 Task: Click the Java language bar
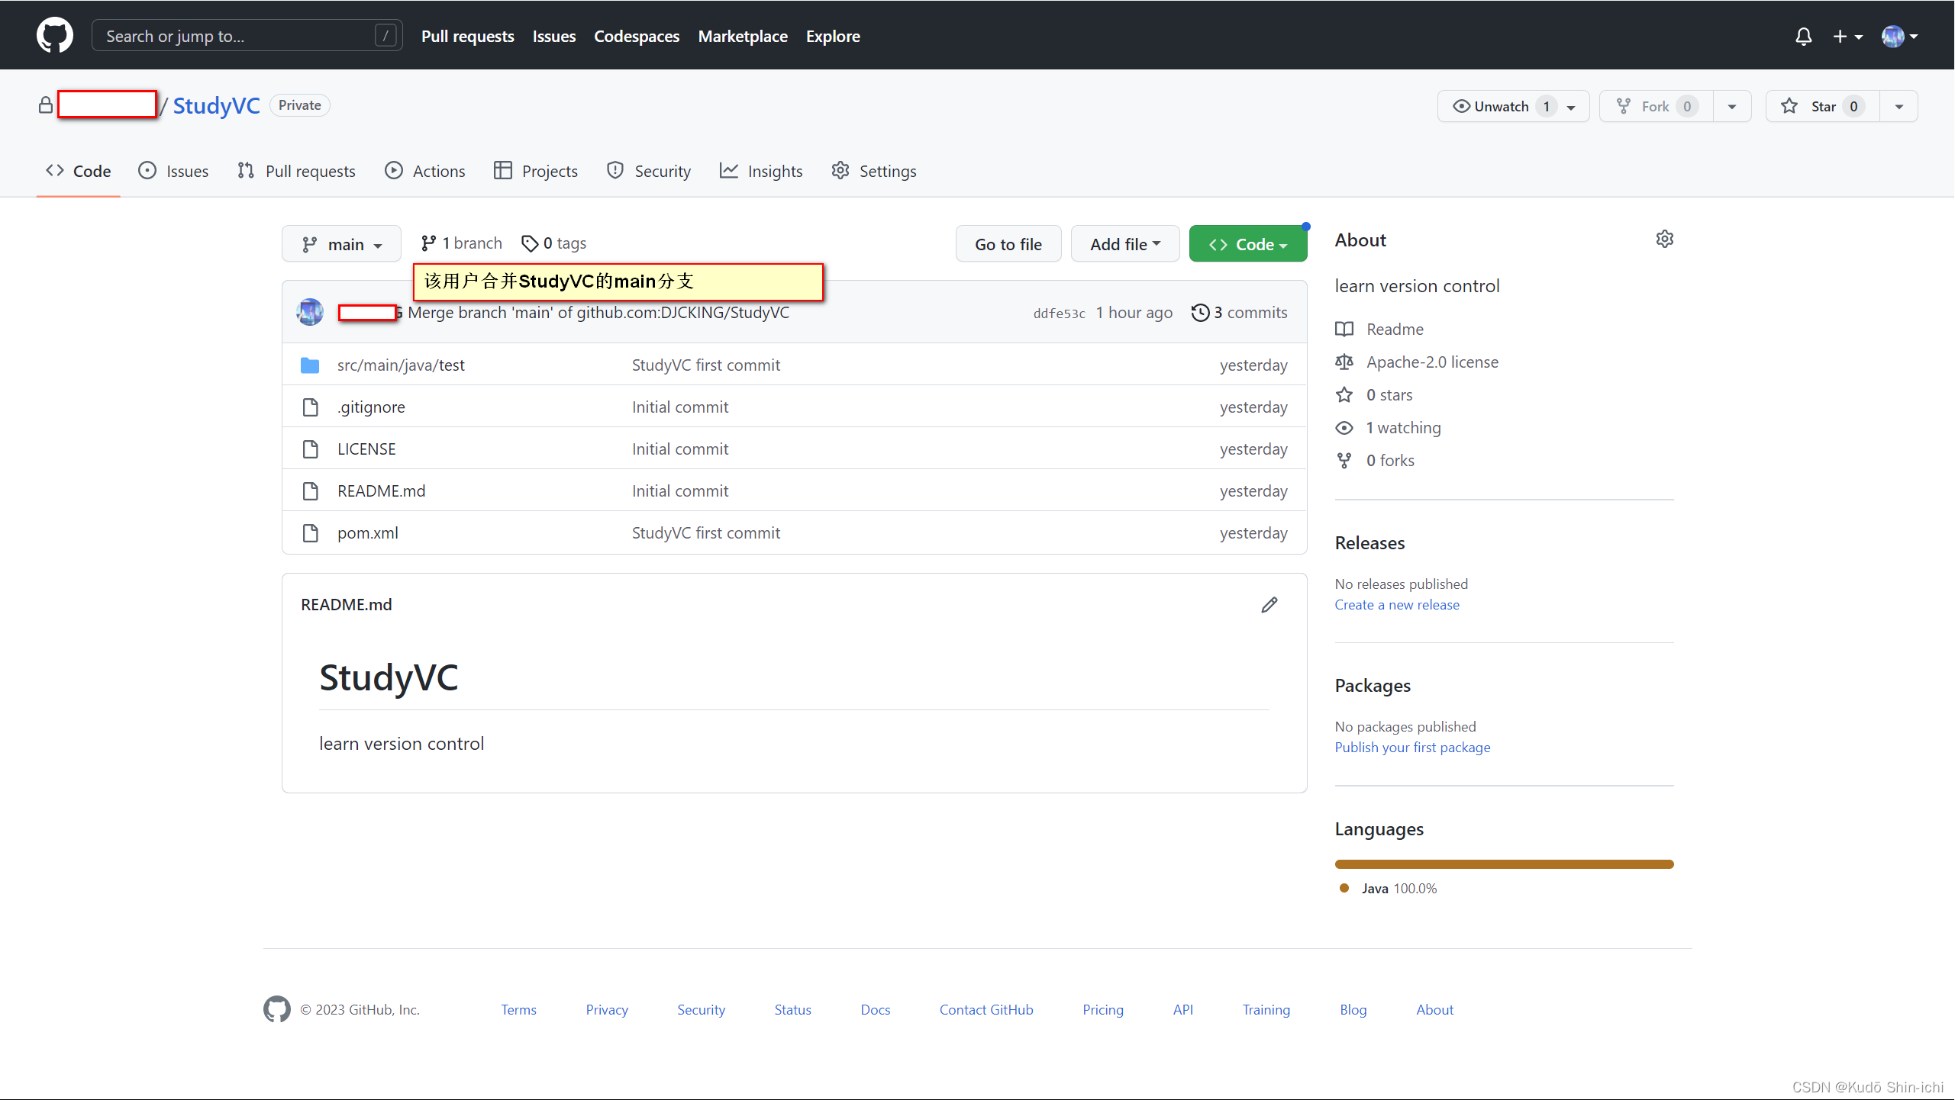[x=1504, y=864]
